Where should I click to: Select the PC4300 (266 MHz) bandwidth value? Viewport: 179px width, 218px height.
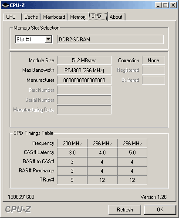84,70
